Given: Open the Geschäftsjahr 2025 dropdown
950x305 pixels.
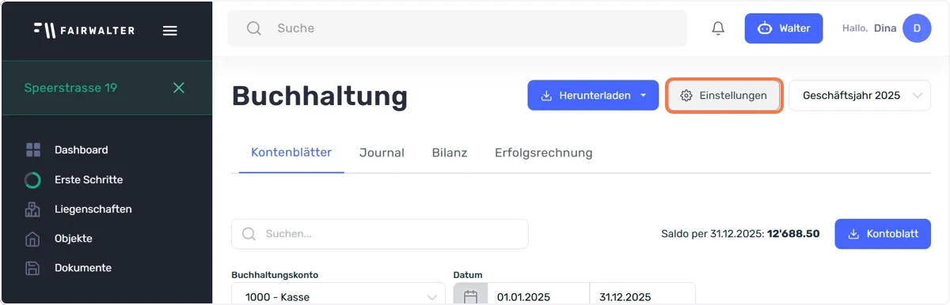Looking at the screenshot, I should click(x=860, y=96).
